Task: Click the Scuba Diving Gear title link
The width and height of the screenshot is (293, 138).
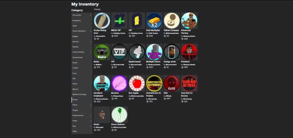Action: coord(100,31)
